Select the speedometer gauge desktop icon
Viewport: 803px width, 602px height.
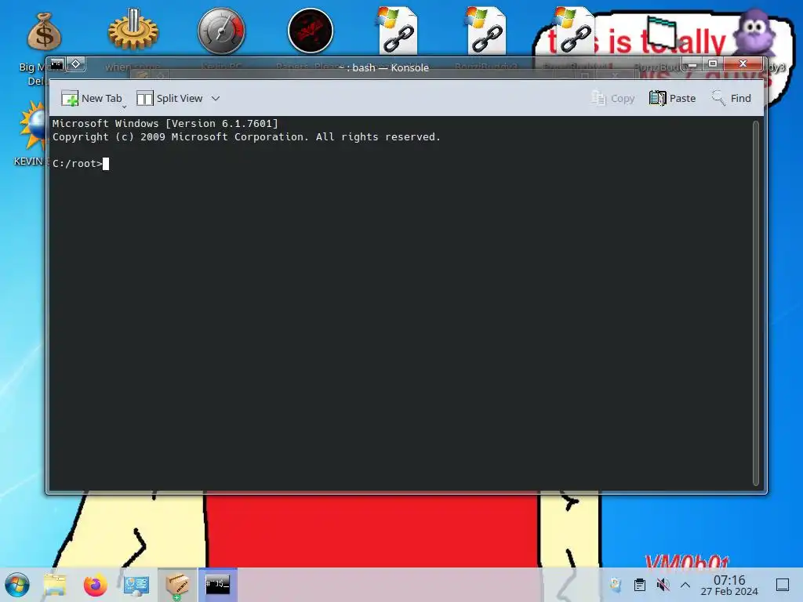click(221, 31)
